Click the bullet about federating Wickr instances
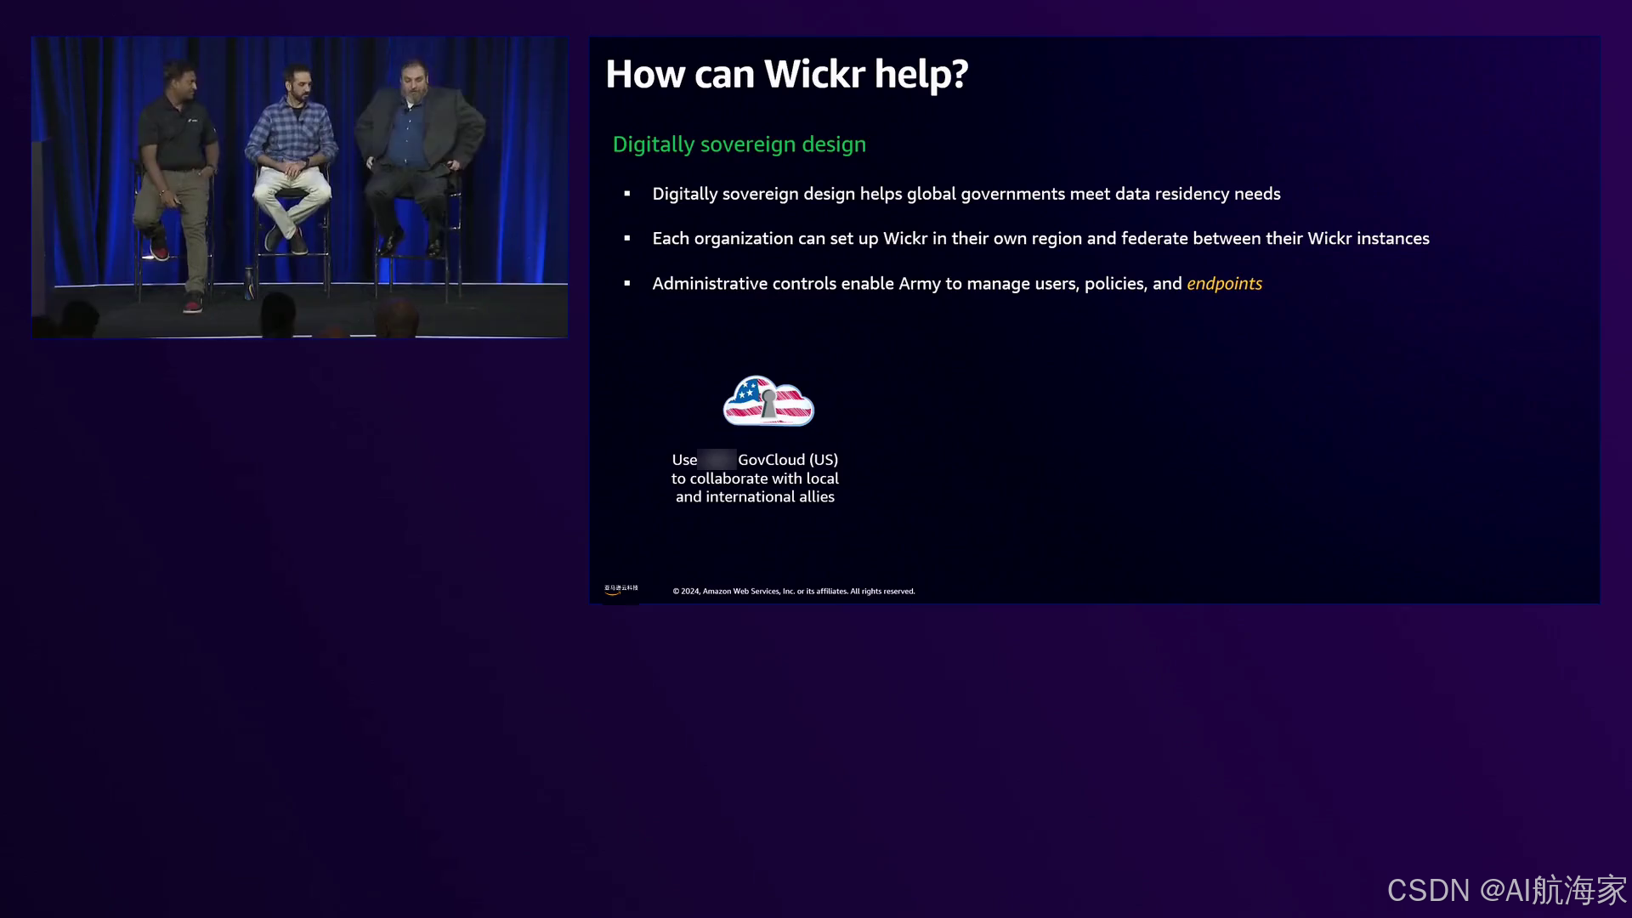This screenshot has height=918, width=1632. coord(1040,239)
